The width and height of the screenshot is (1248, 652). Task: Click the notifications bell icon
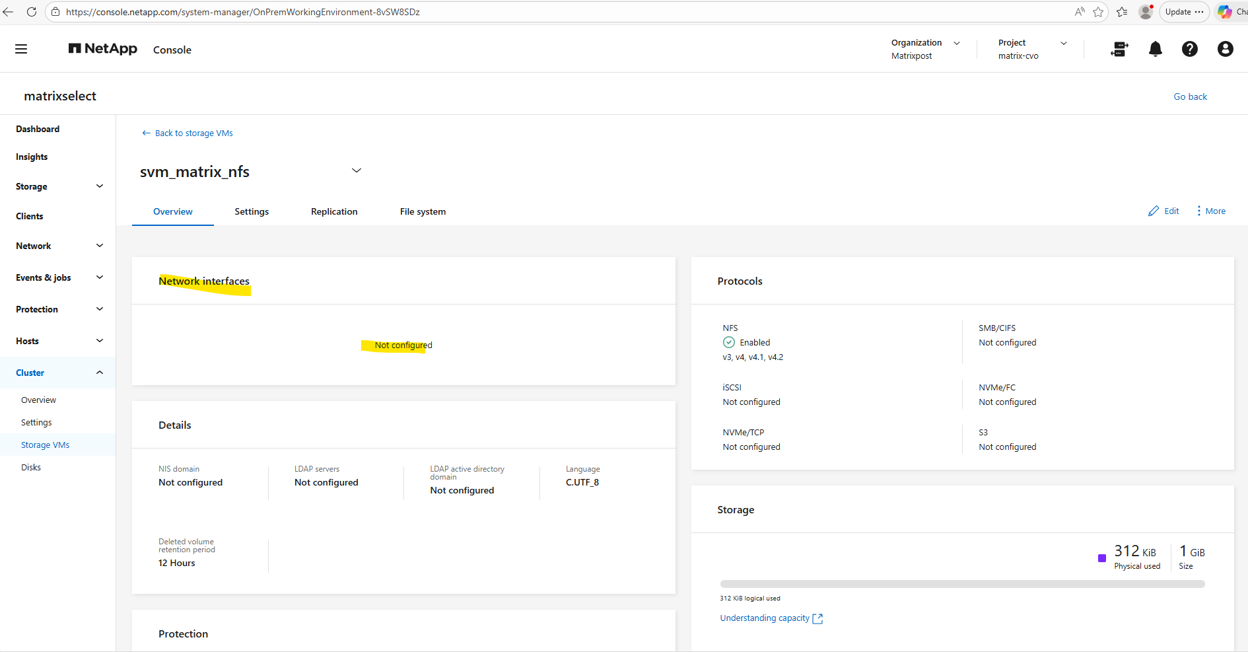click(1155, 49)
